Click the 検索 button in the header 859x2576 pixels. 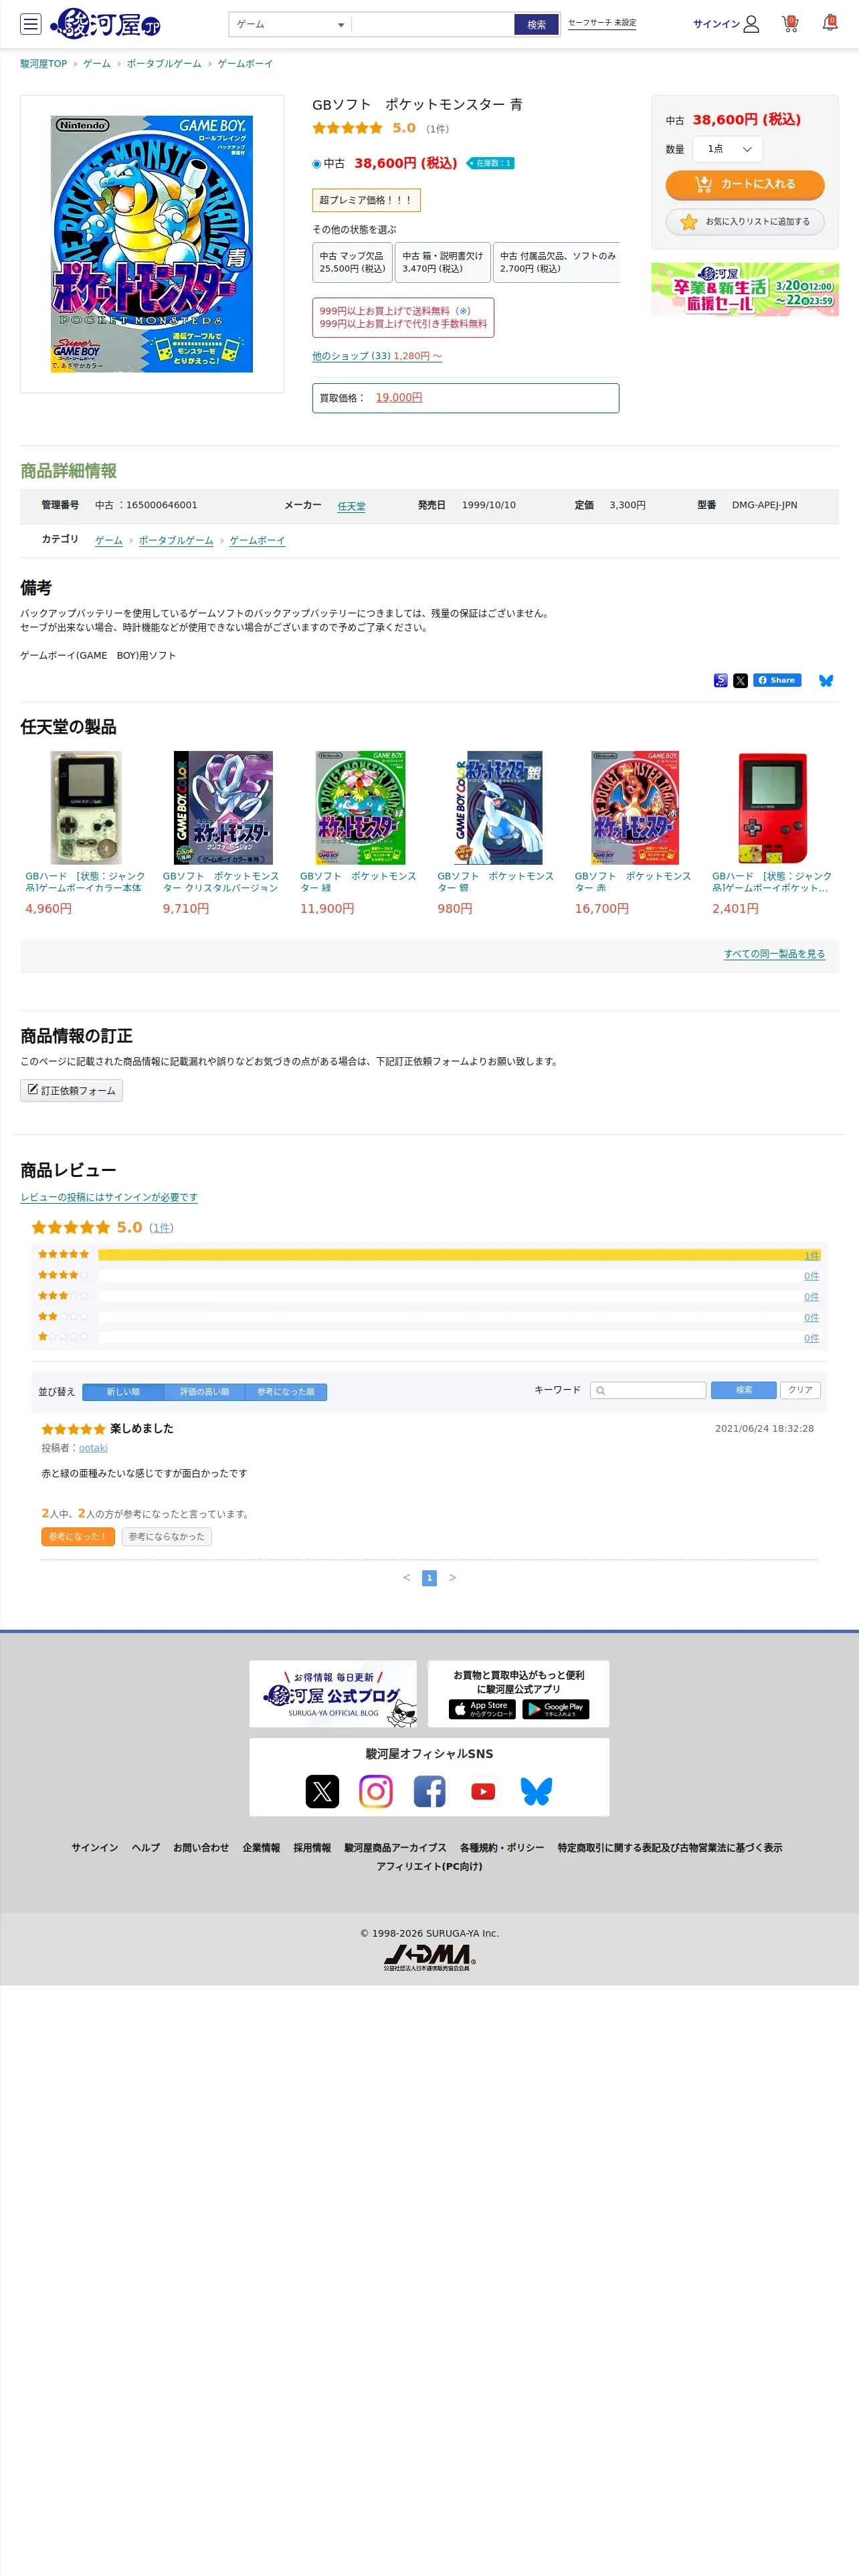tap(537, 25)
